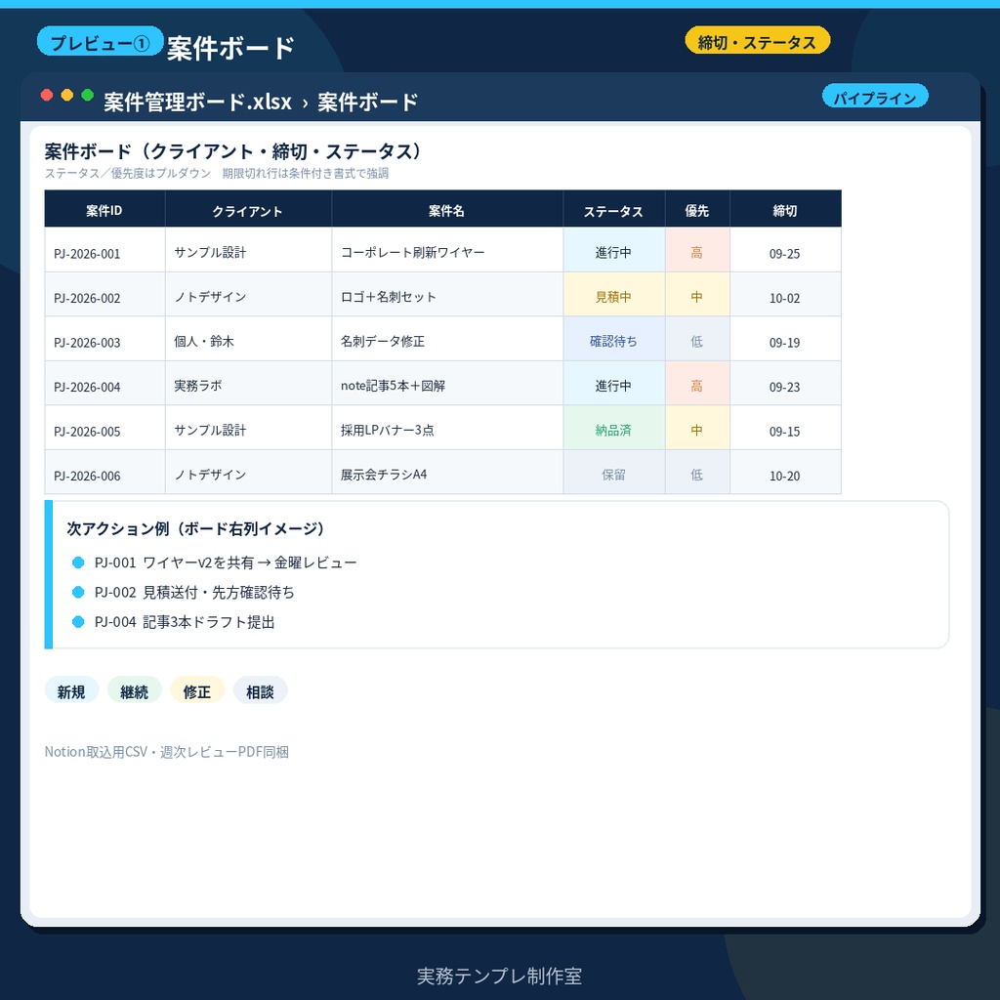Open status dropdown 確認待ち for PJ-2026-003

tap(613, 339)
